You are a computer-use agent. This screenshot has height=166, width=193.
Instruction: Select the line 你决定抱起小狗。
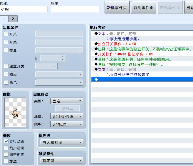coord(142,39)
